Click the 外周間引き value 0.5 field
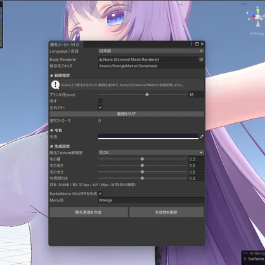The height and width of the screenshot is (265, 265). point(196,178)
